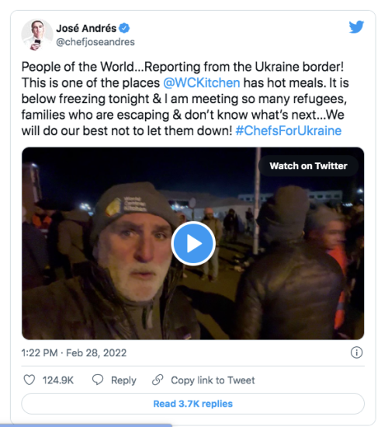Click the chain link copy icon
Screen dimensions: 388x427
click(x=158, y=380)
